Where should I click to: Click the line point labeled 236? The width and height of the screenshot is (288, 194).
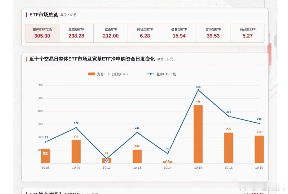[137, 133]
